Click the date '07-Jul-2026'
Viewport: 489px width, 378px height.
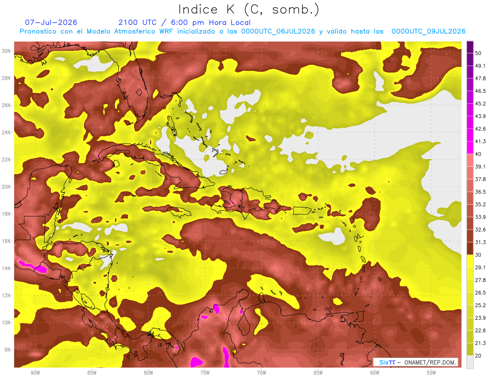coord(51,22)
